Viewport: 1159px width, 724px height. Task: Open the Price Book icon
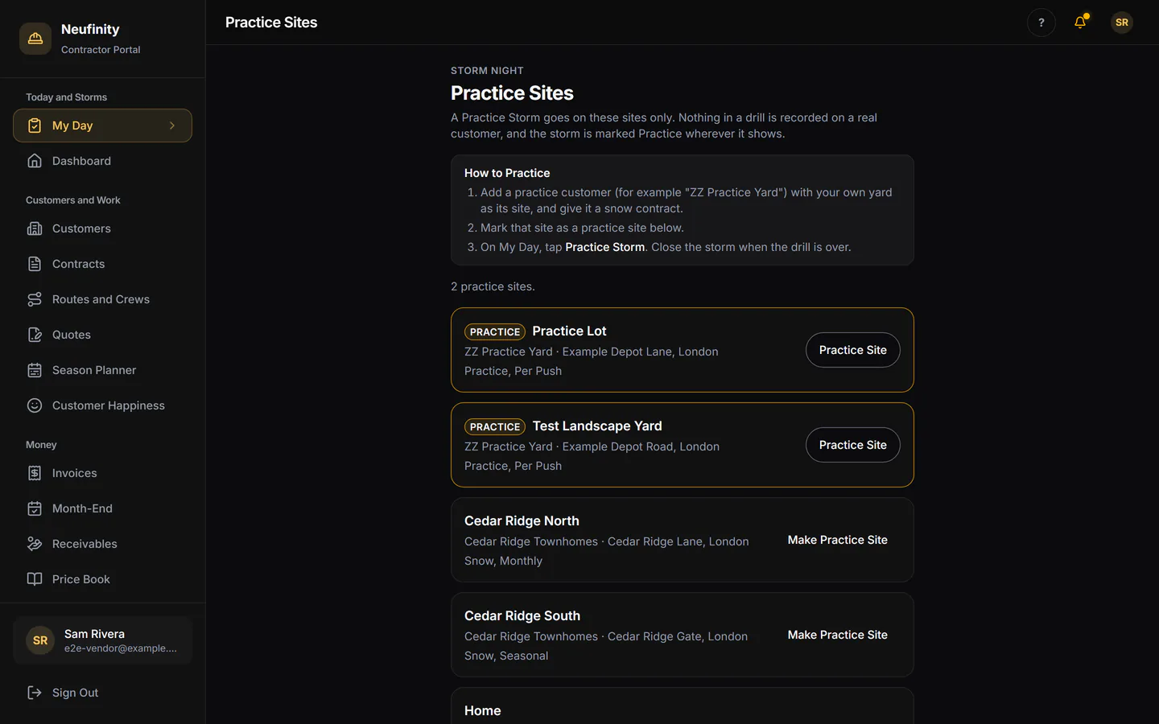pos(35,579)
